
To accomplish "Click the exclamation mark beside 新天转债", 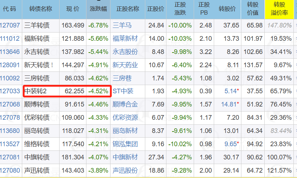I will [52, 65].
